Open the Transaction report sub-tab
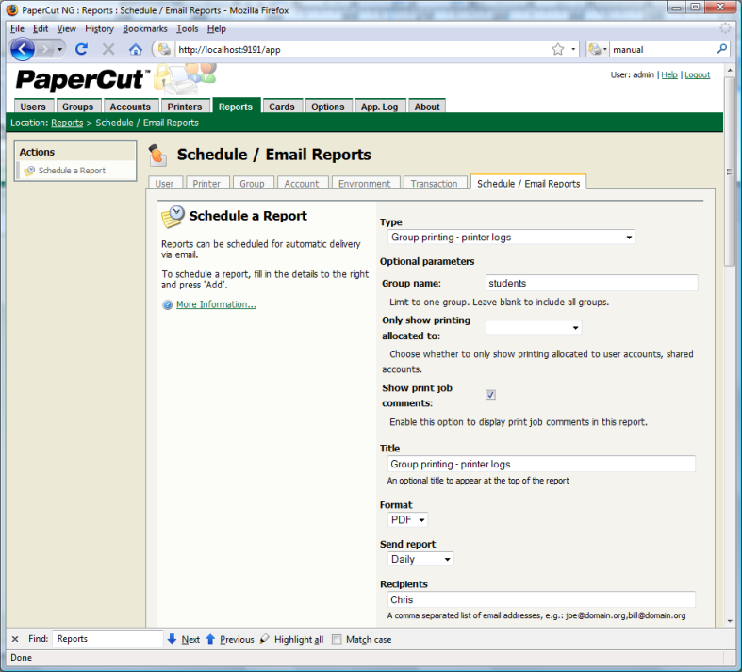Screen dimensions: 742x672 (x=434, y=184)
